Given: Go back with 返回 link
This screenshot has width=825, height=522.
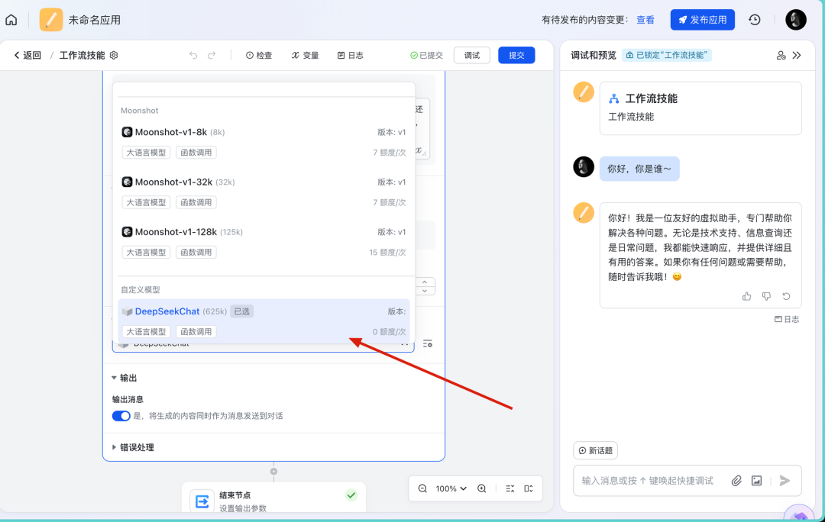Looking at the screenshot, I should pyautogui.click(x=27, y=55).
